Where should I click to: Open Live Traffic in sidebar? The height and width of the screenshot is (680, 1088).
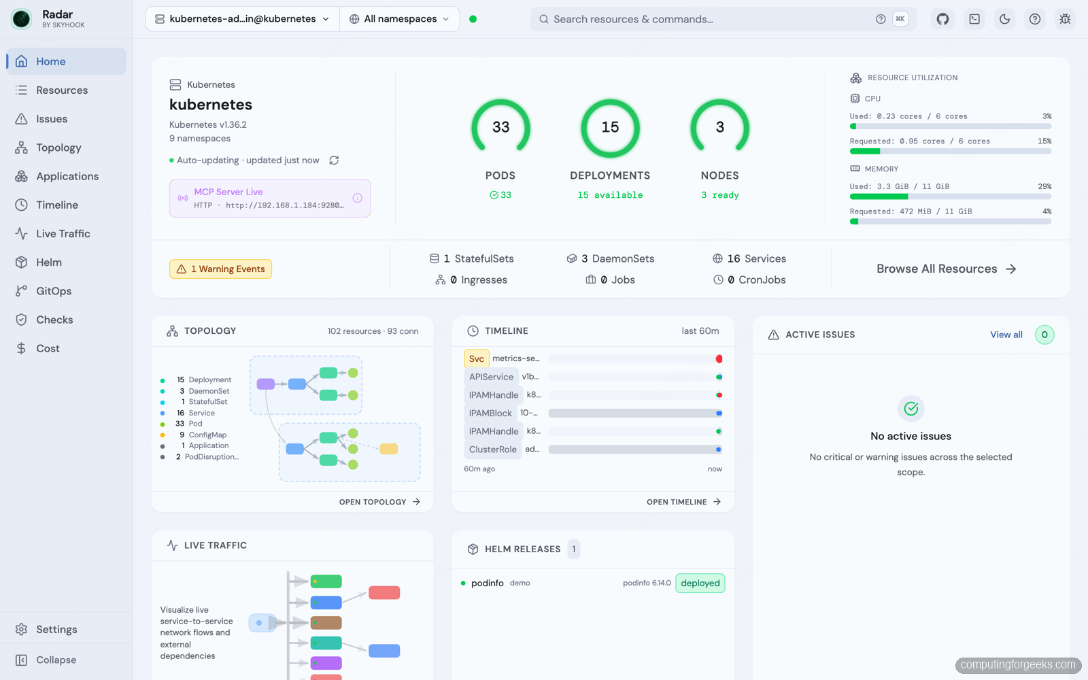pos(67,233)
